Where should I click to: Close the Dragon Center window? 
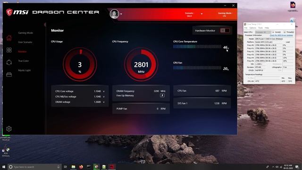233,5
